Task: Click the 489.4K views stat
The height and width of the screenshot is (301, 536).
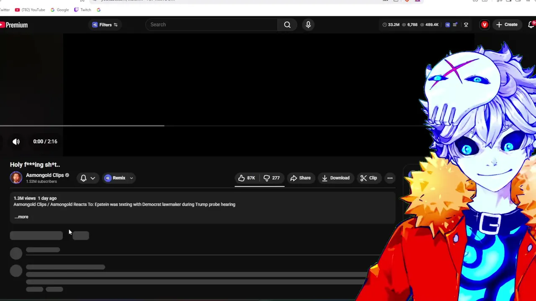Action: click(x=429, y=25)
